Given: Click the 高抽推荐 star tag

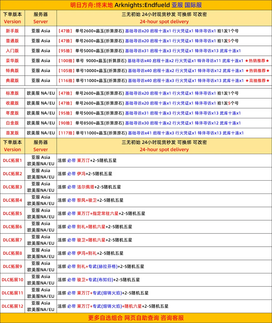Looking at the screenshot, I should [257, 81].
